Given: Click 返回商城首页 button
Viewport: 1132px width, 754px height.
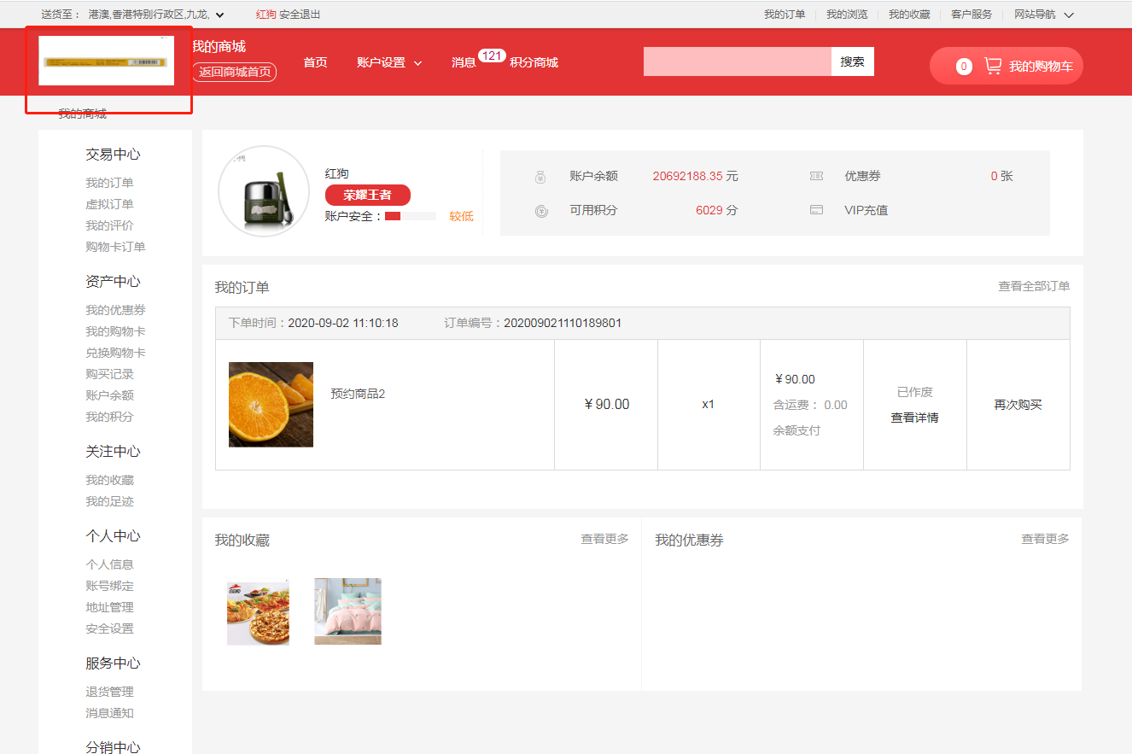Looking at the screenshot, I should [234, 73].
